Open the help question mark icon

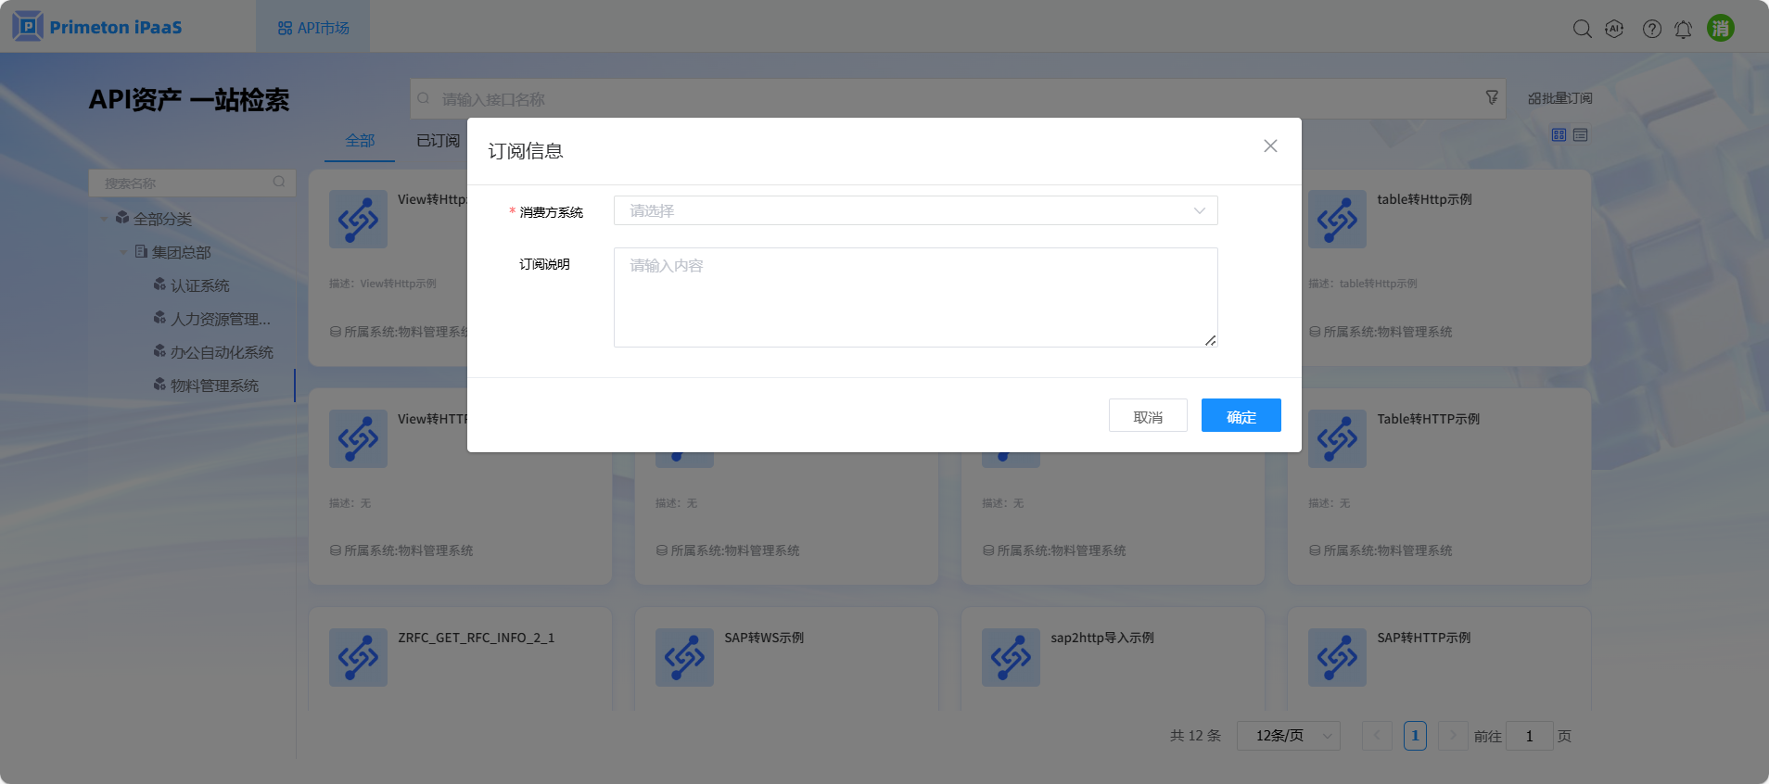[x=1651, y=29]
